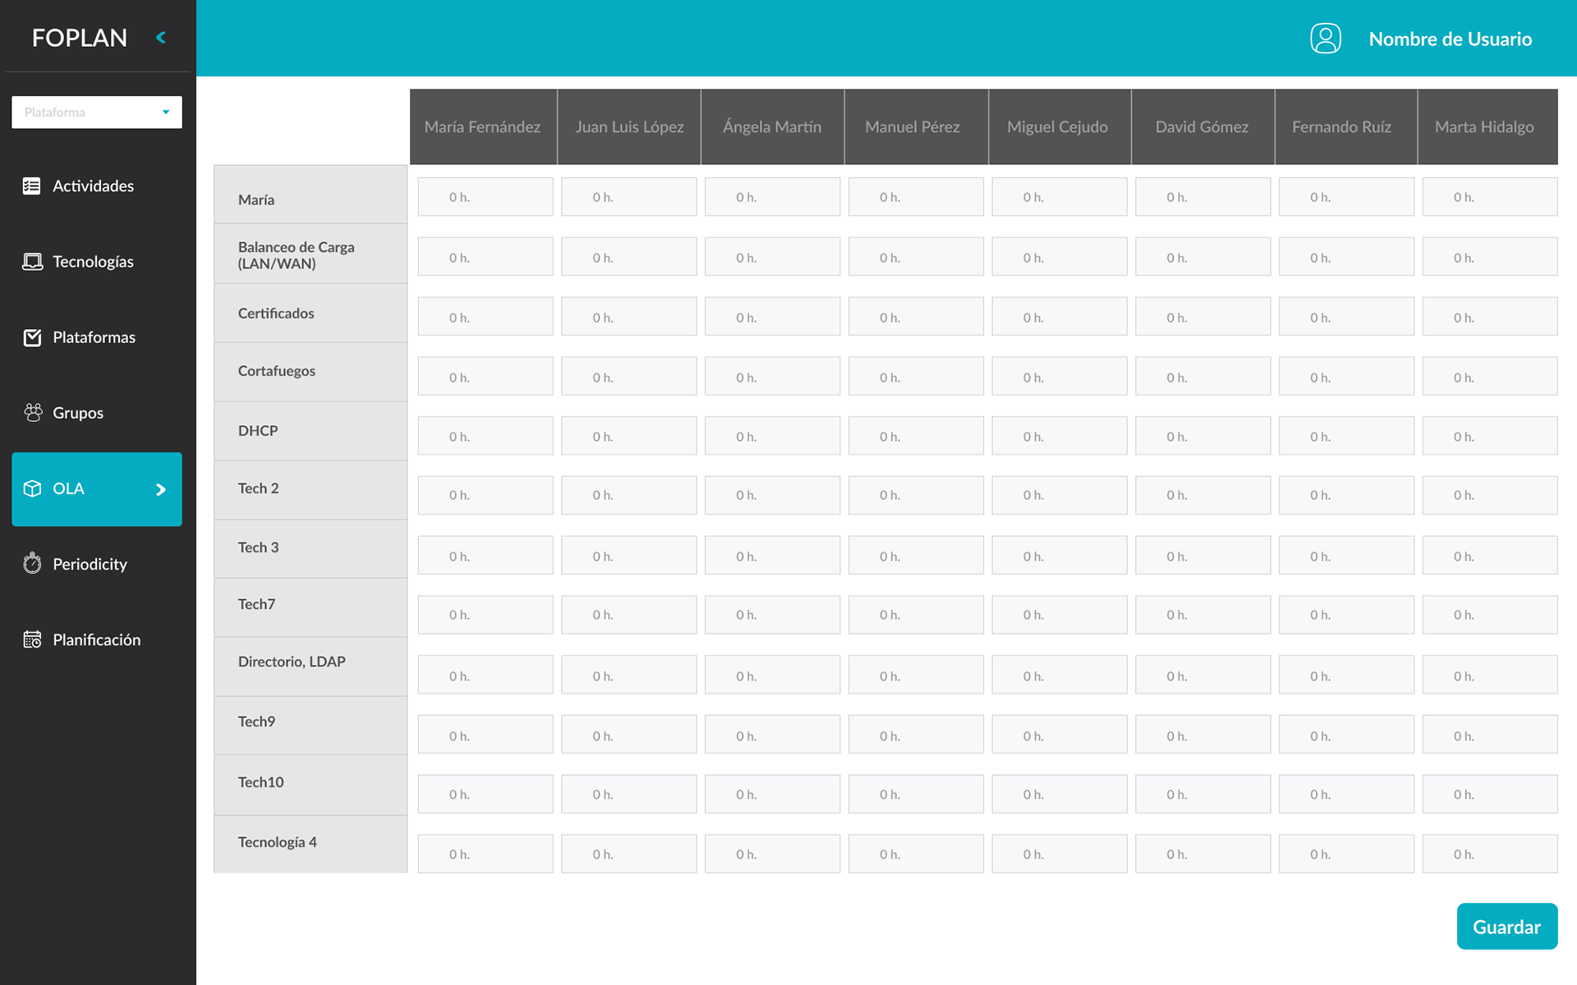Click the user profile avatar icon
The height and width of the screenshot is (985, 1577).
pyautogui.click(x=1325, y=39)
